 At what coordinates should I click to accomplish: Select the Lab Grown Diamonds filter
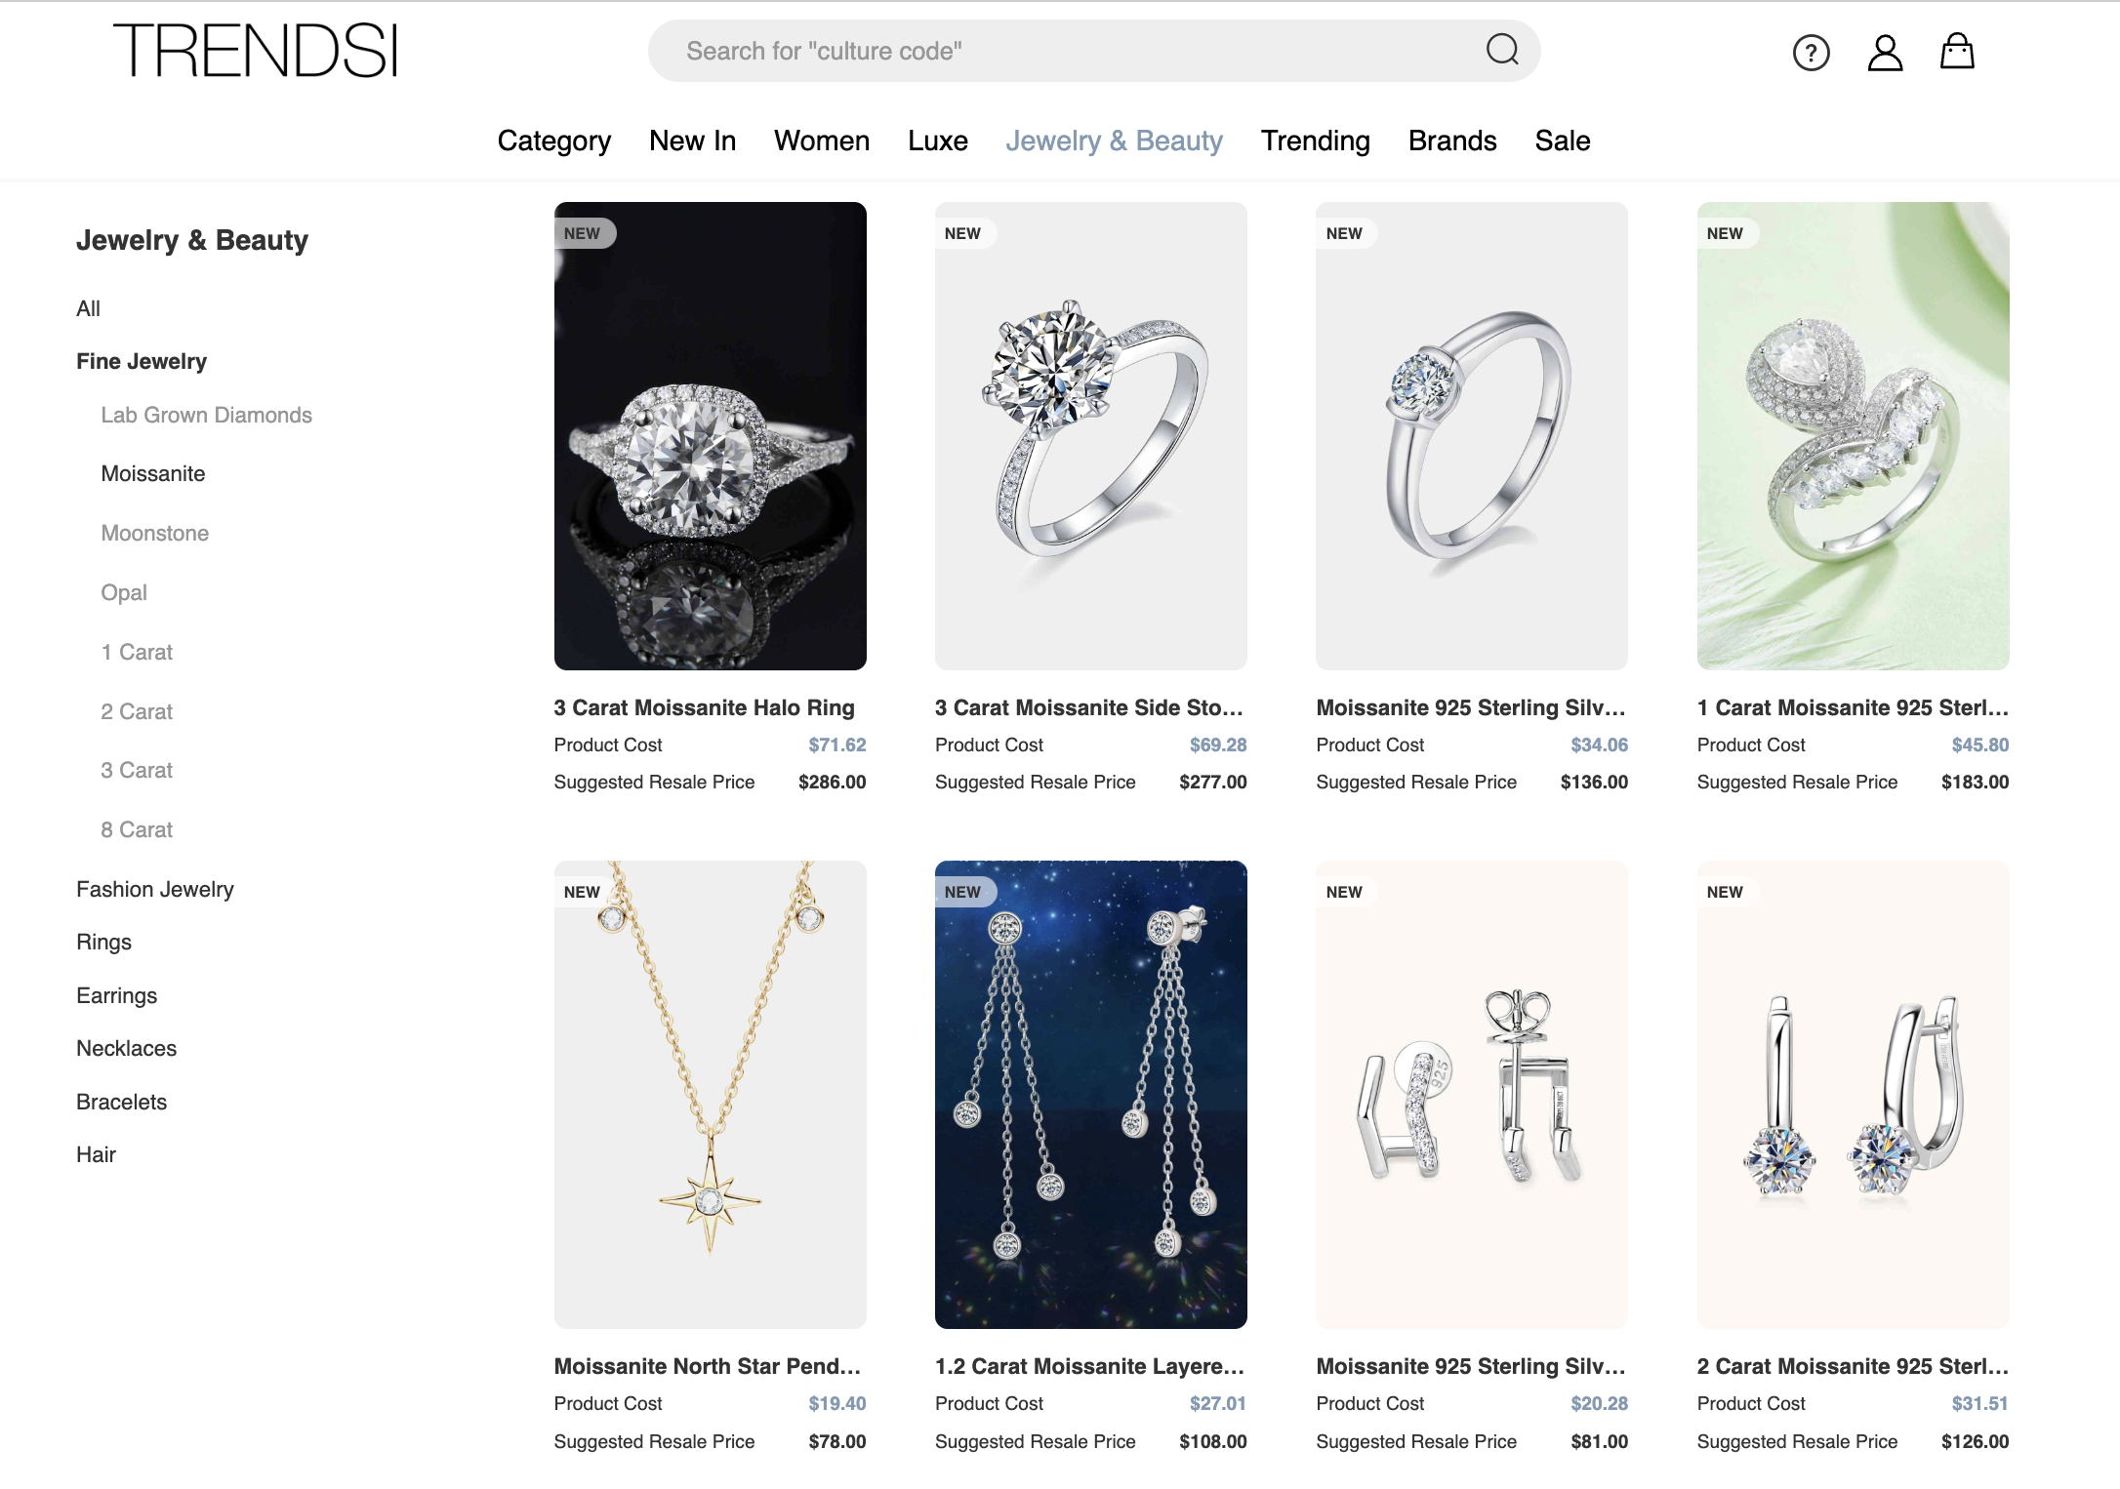[x=206, y=415]
